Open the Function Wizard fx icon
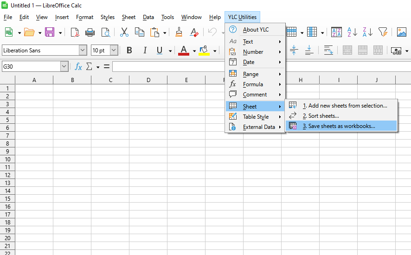This screenshot has width=411, height=255. pyautogui.click(x=78, y=67)
